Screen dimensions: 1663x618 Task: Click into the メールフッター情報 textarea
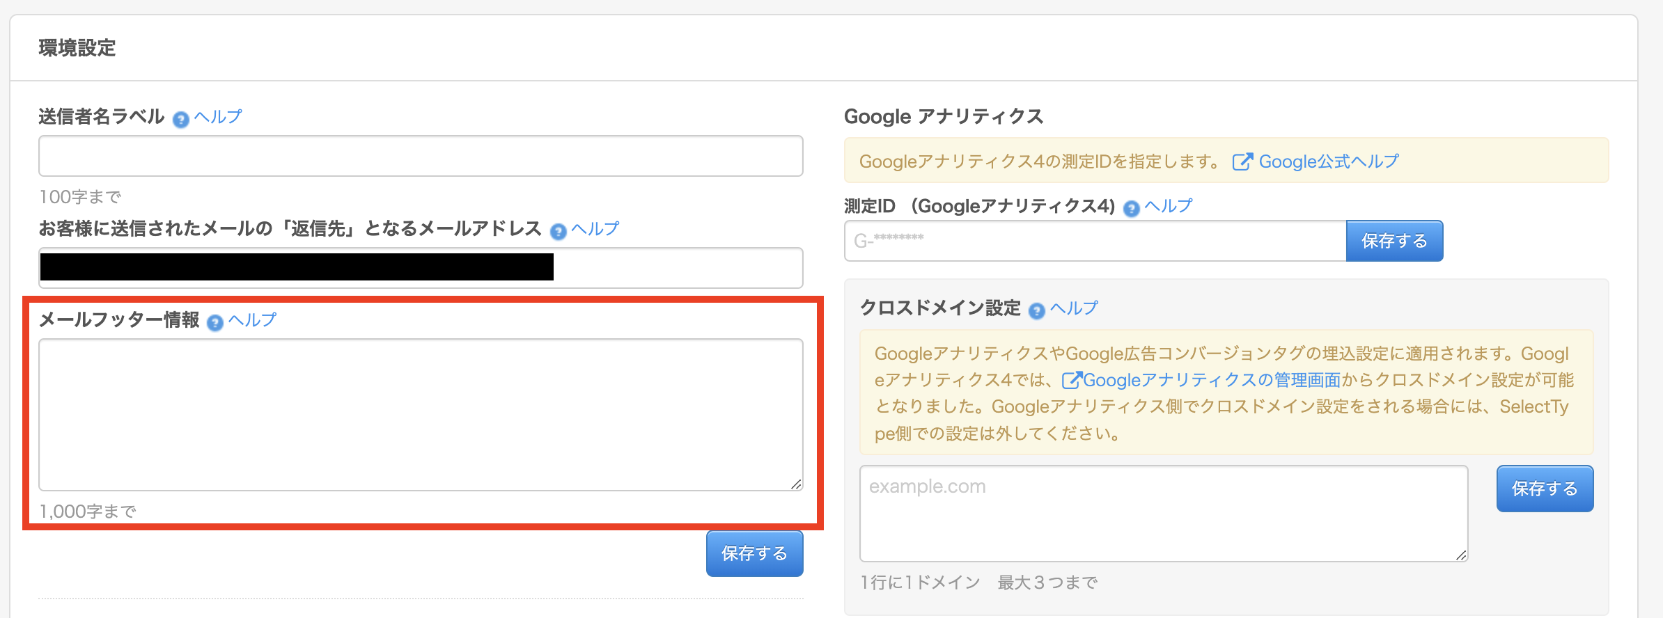(x=421, y=415)
